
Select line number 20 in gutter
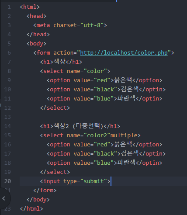point(7,181)
